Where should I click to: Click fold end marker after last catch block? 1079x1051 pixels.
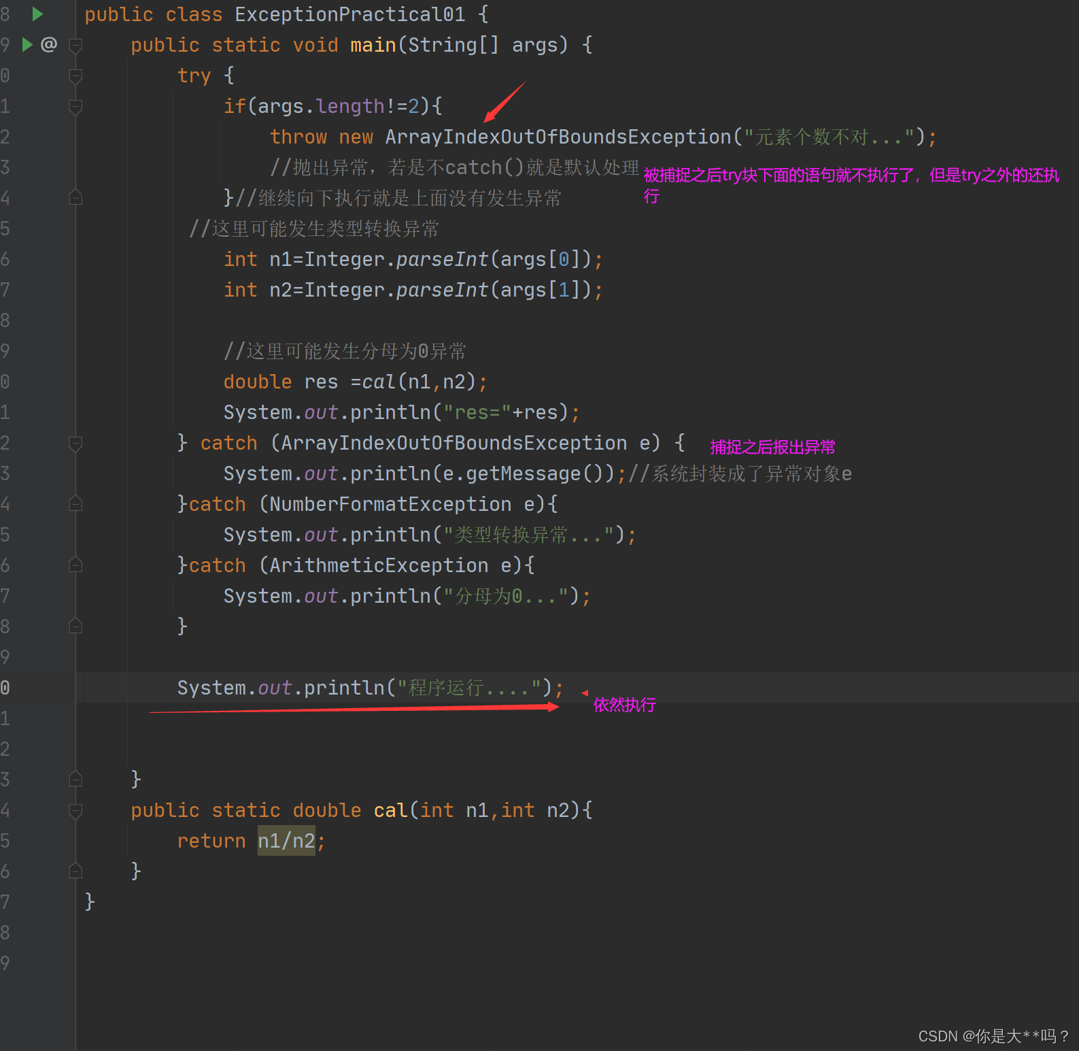tap(75, 626)
